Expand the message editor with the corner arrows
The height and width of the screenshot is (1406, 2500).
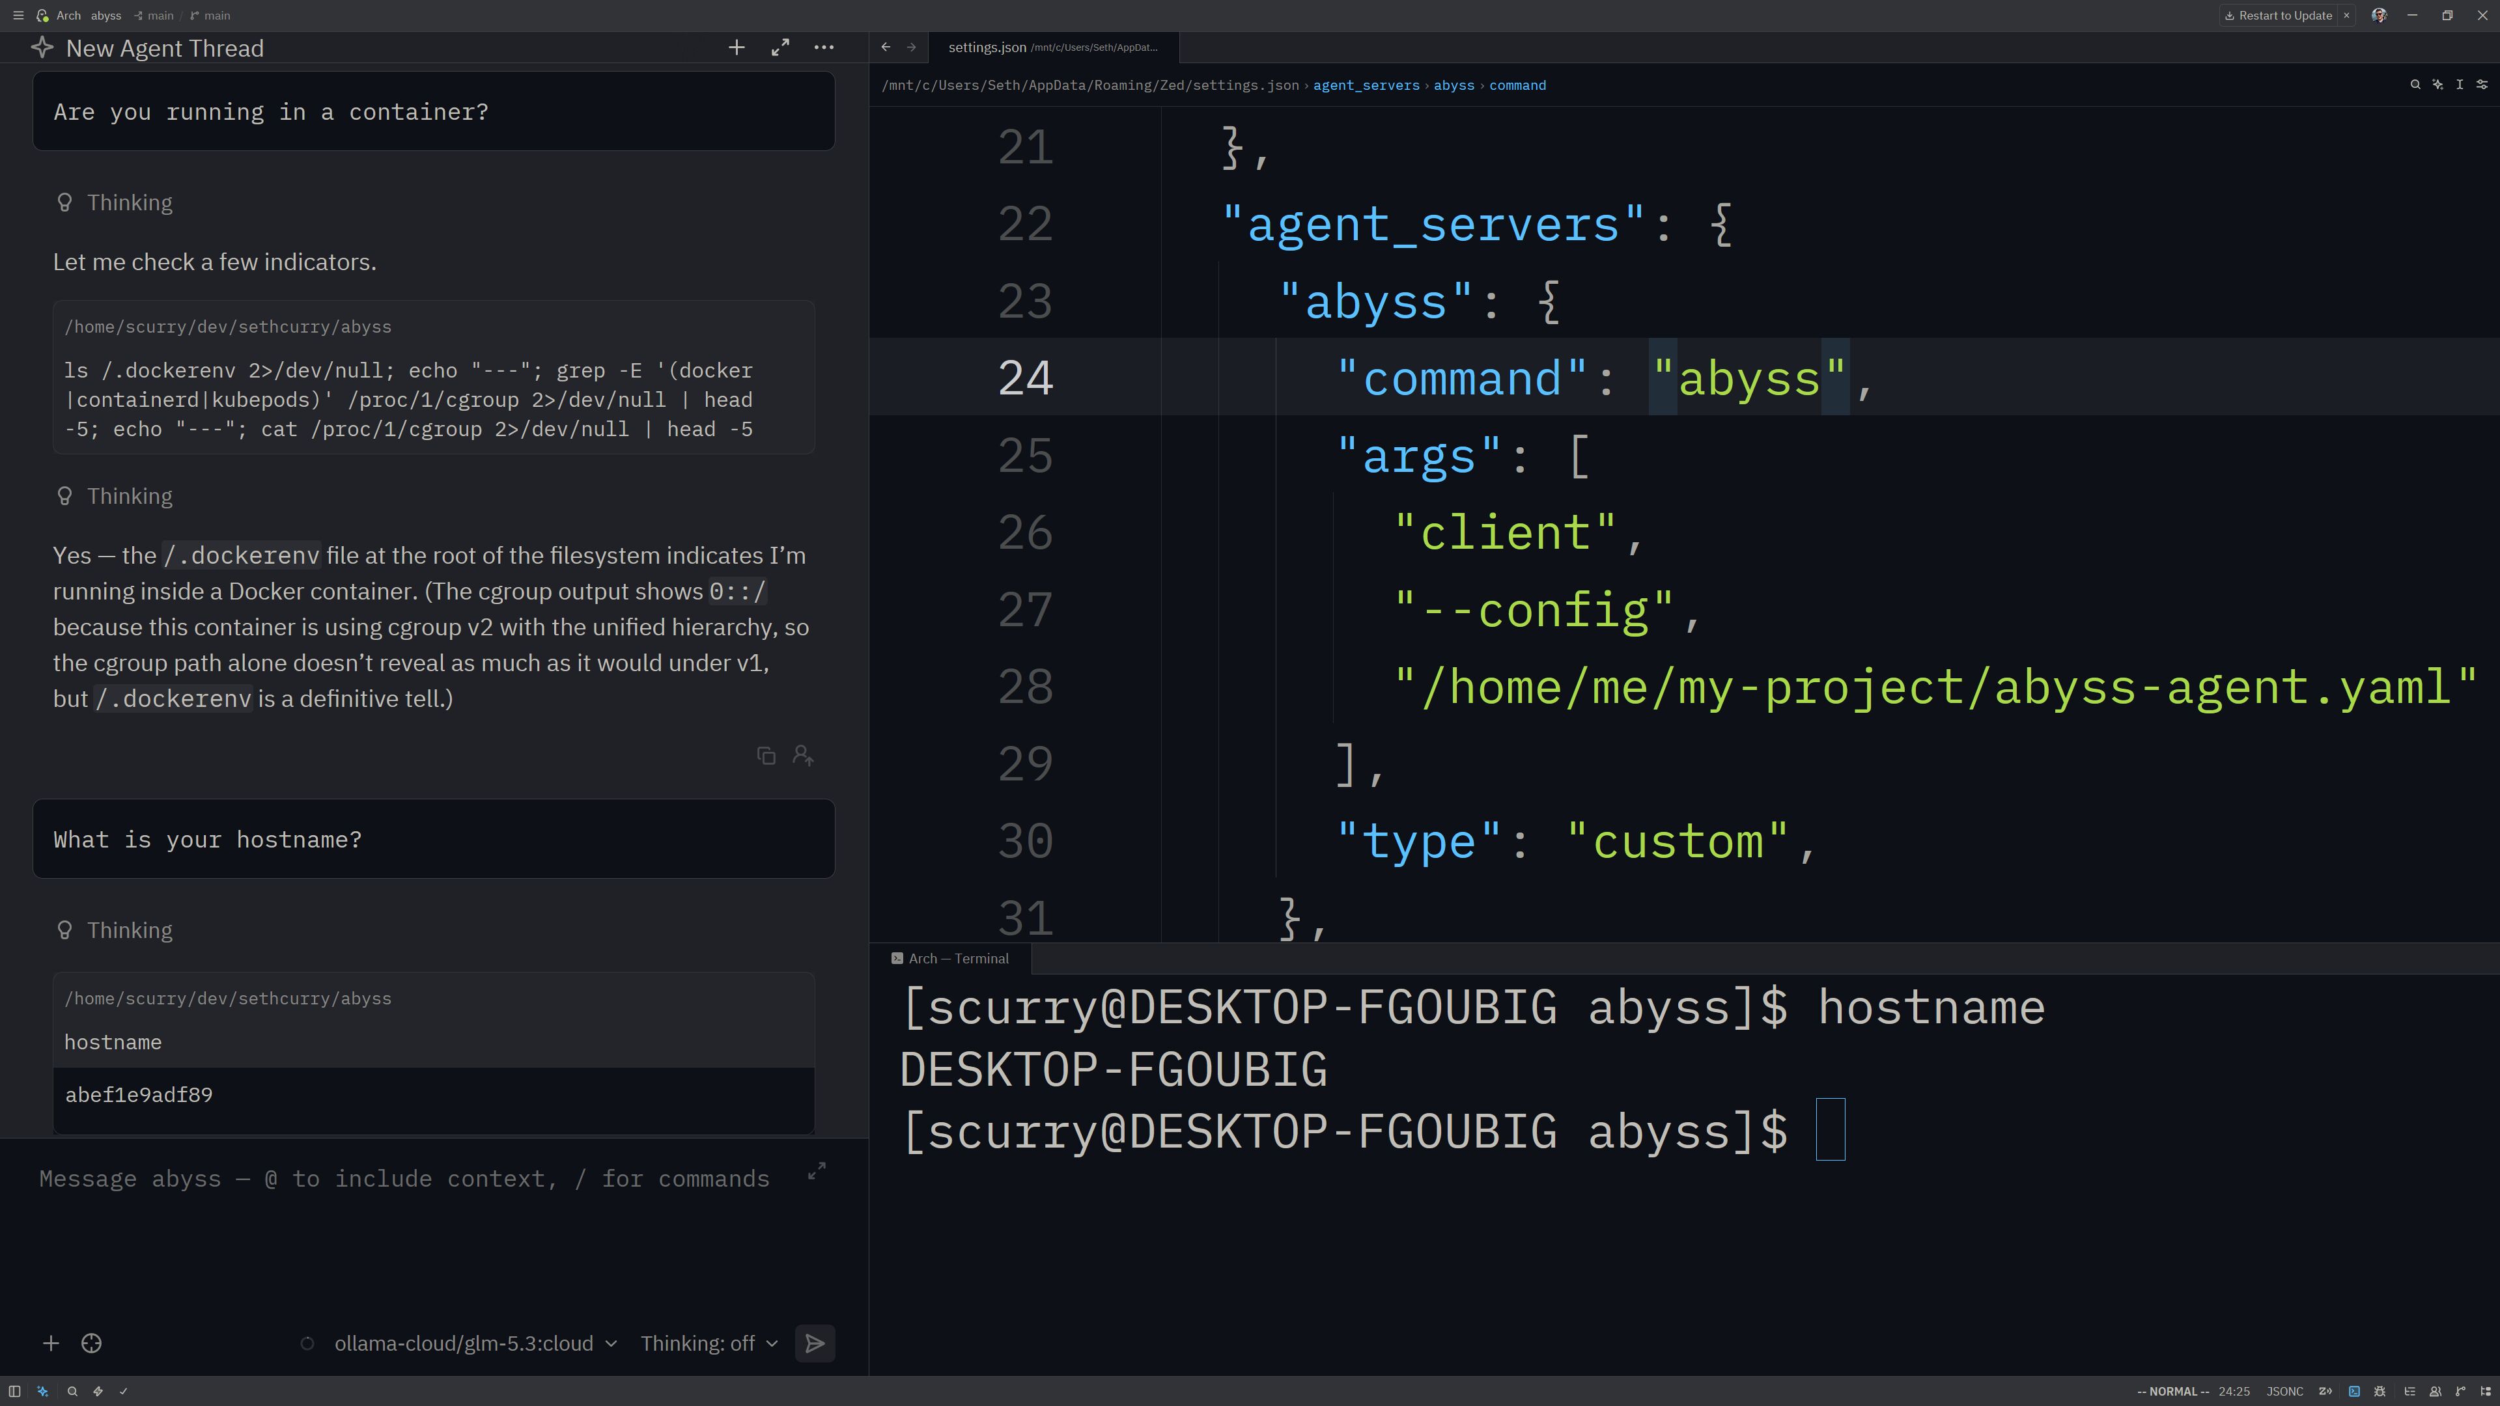pos(817,1171)
